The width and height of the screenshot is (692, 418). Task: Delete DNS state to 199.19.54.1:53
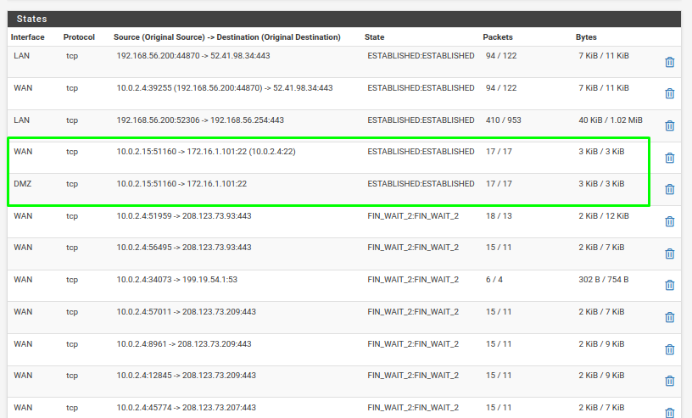tap(669, 285)
